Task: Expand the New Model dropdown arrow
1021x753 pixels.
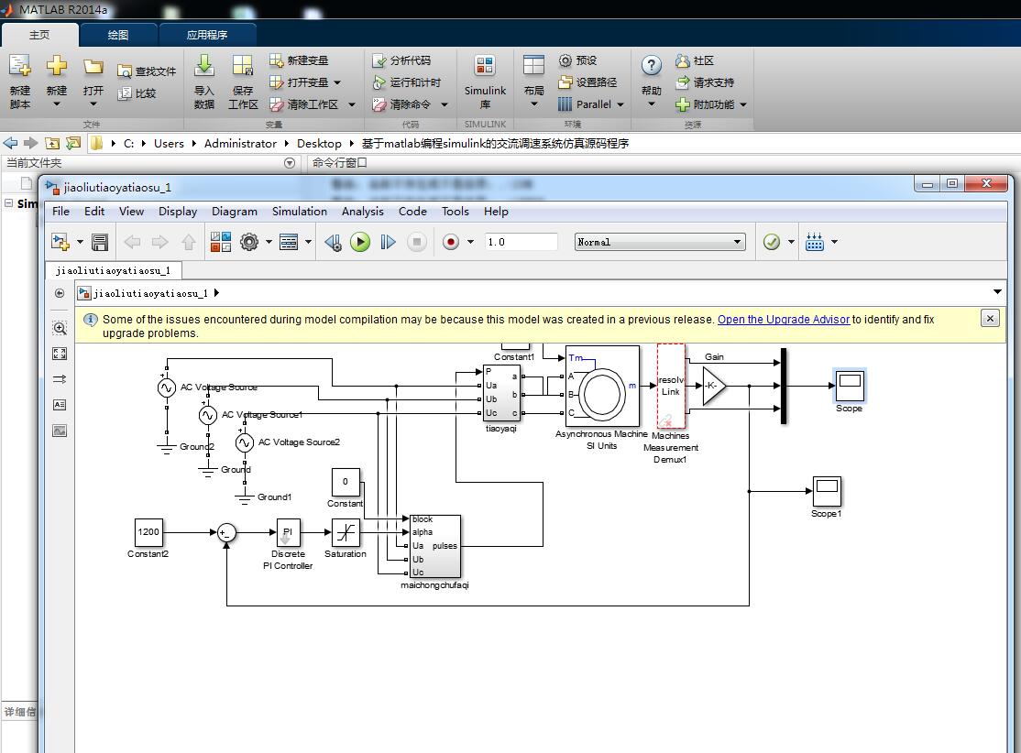Action: click(80, 242)
